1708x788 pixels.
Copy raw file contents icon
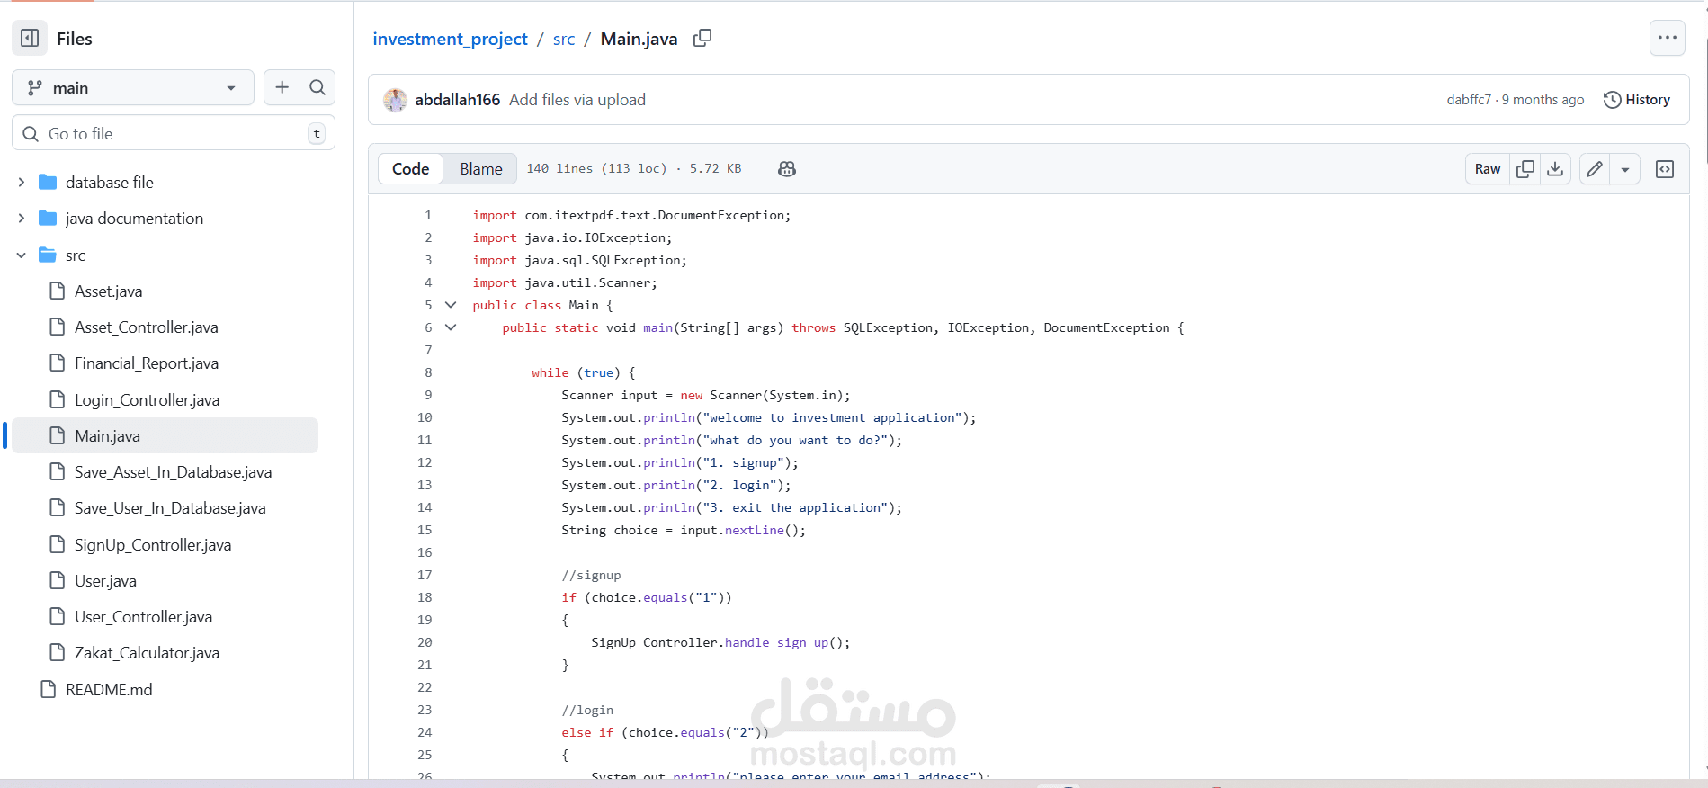1525,168
